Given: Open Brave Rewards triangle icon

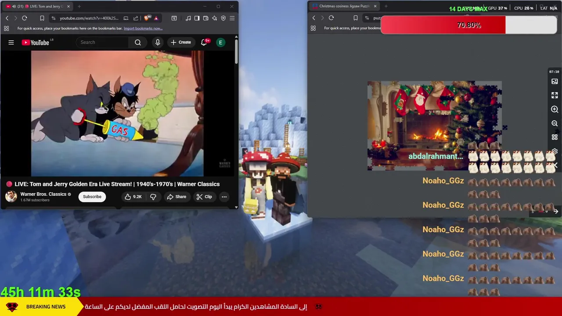Looking at the screenshot, I should point(156,18).
